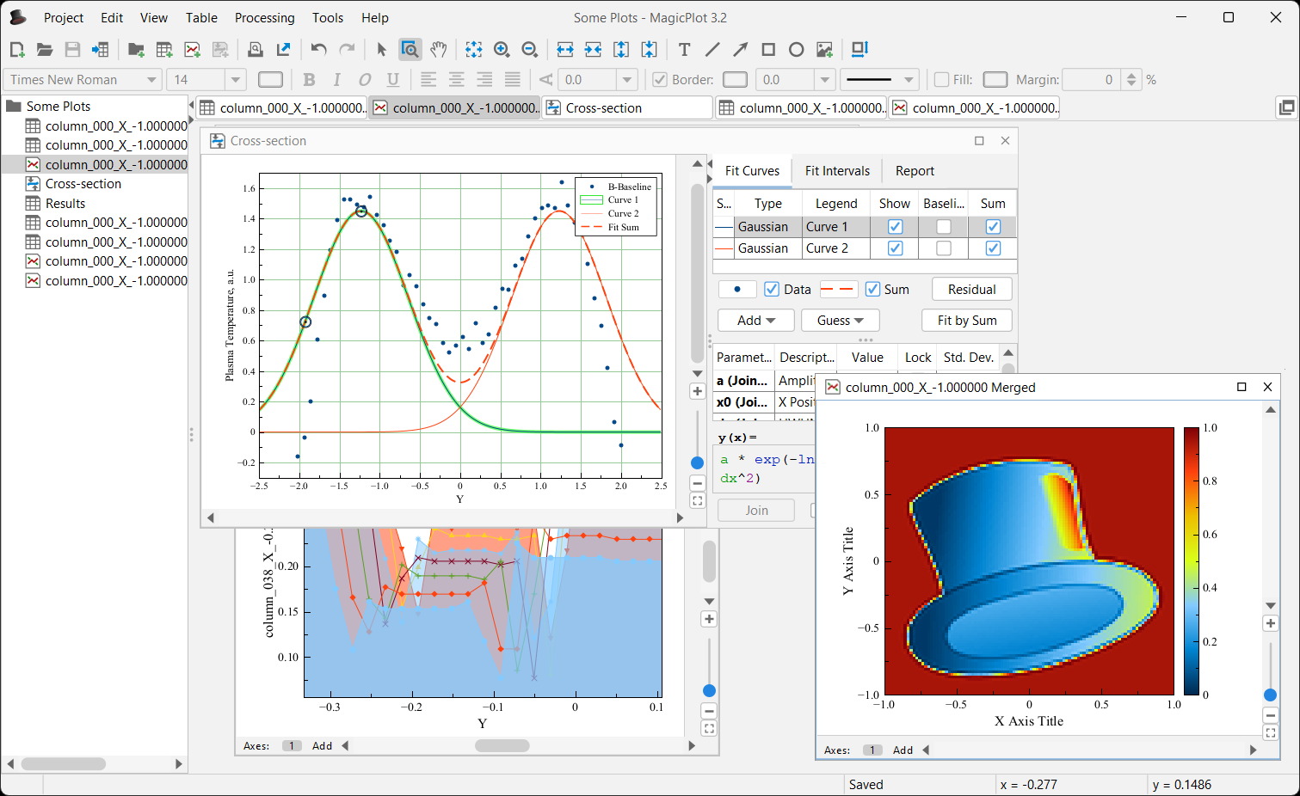
Task: Switch to the Fit Intervals tab
Action: (x=837, y=171)
